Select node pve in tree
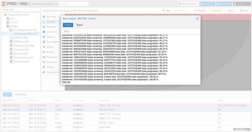 (13, 18)
